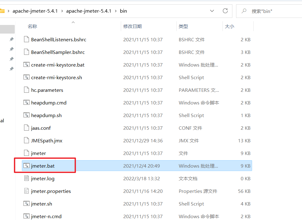302x220 pixels.
Task: Select the file name jmeter-n.cmd
Action: (x=47, y=216)
